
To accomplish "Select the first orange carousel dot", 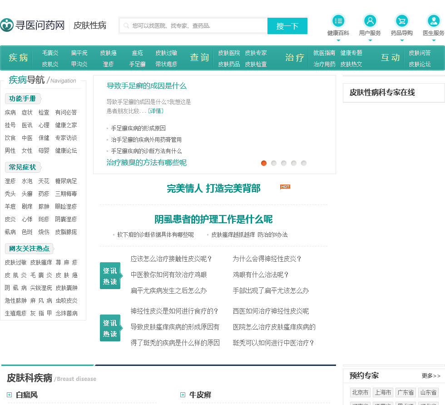I will (264, 163).
